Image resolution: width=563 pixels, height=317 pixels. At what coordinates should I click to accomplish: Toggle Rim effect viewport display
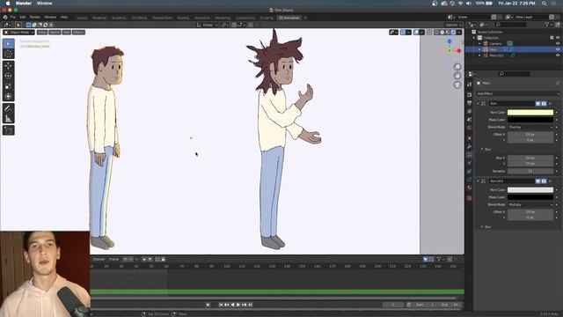click(537, 104)
